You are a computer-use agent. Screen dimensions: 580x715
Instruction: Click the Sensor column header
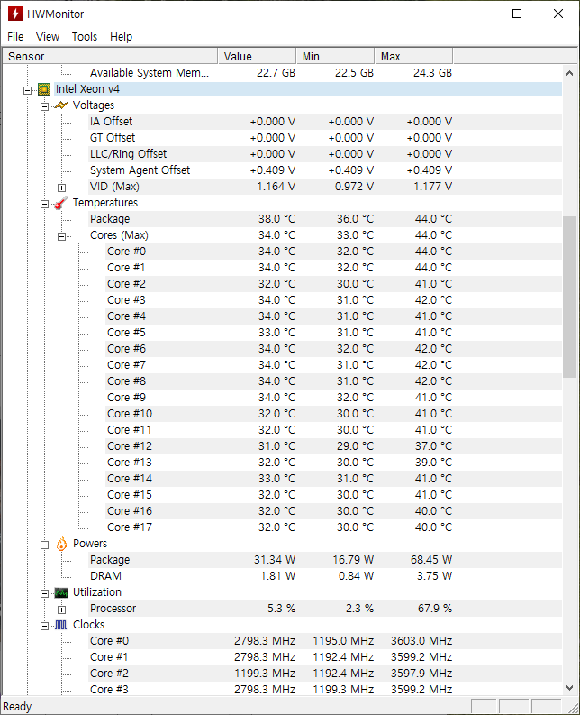coord(110,56)
